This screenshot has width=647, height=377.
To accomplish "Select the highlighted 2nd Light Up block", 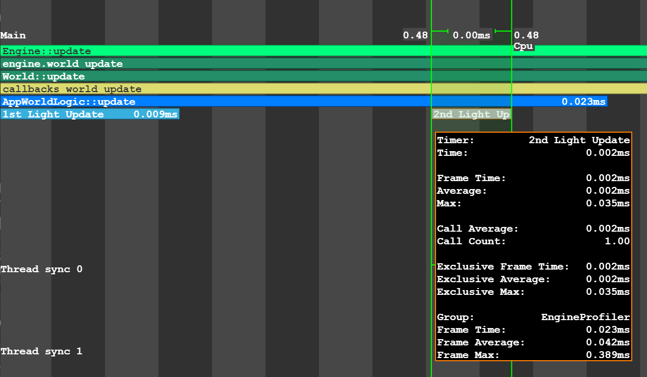I will tap(471, 114).
